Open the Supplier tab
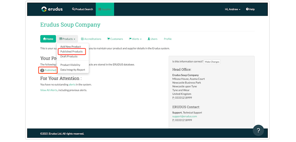The image size is (296, 142). [105, 9]
